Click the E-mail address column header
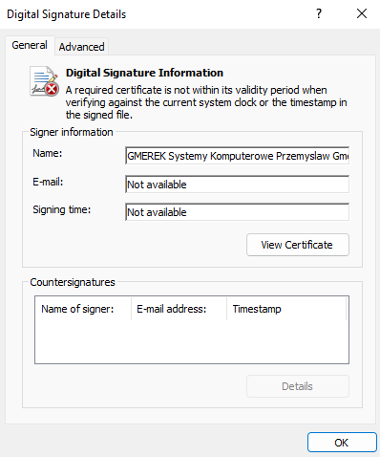This screenshot has height=457, width=380. (179, 309)
